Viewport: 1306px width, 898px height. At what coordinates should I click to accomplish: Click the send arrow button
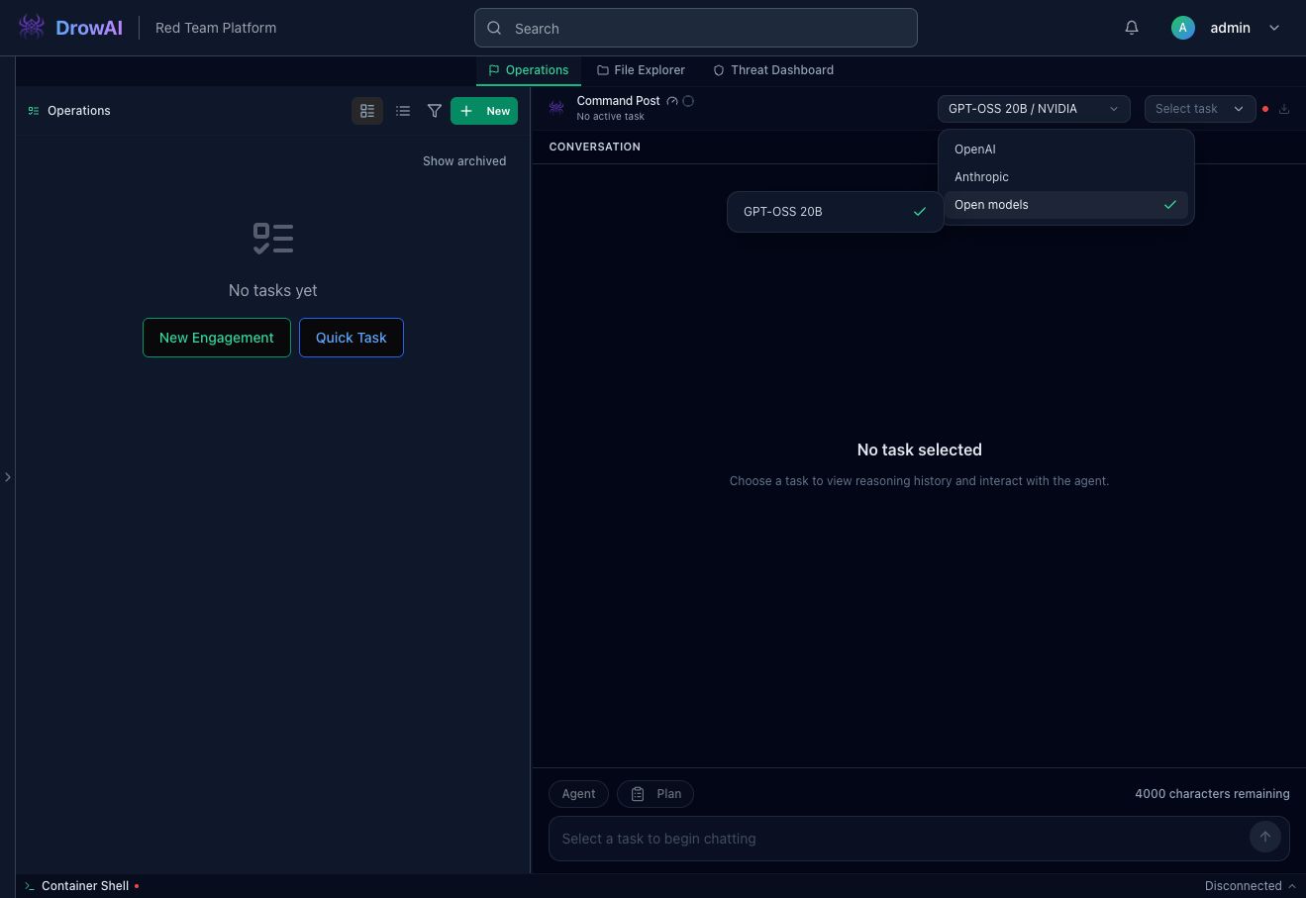point(1265,837)
